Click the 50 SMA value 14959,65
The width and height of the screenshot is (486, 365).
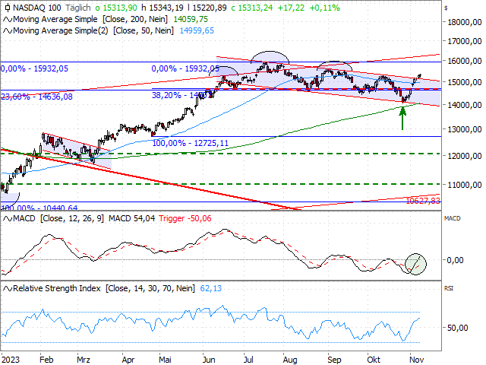(x=197, y=30)
